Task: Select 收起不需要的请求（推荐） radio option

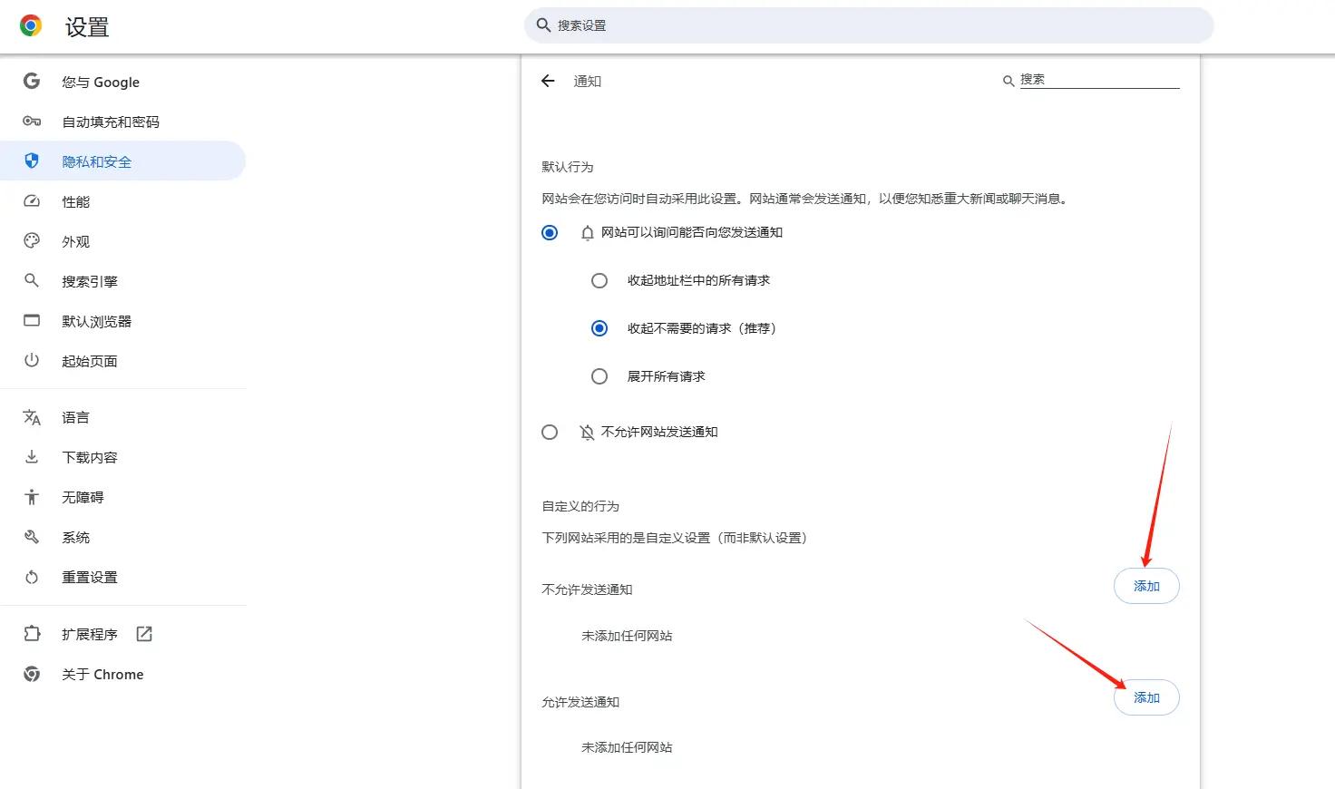Action: coord(599,328)
